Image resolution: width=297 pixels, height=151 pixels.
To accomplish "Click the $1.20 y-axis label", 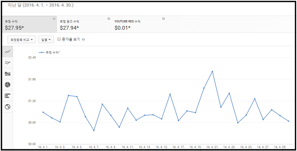I will coord(32,101).
